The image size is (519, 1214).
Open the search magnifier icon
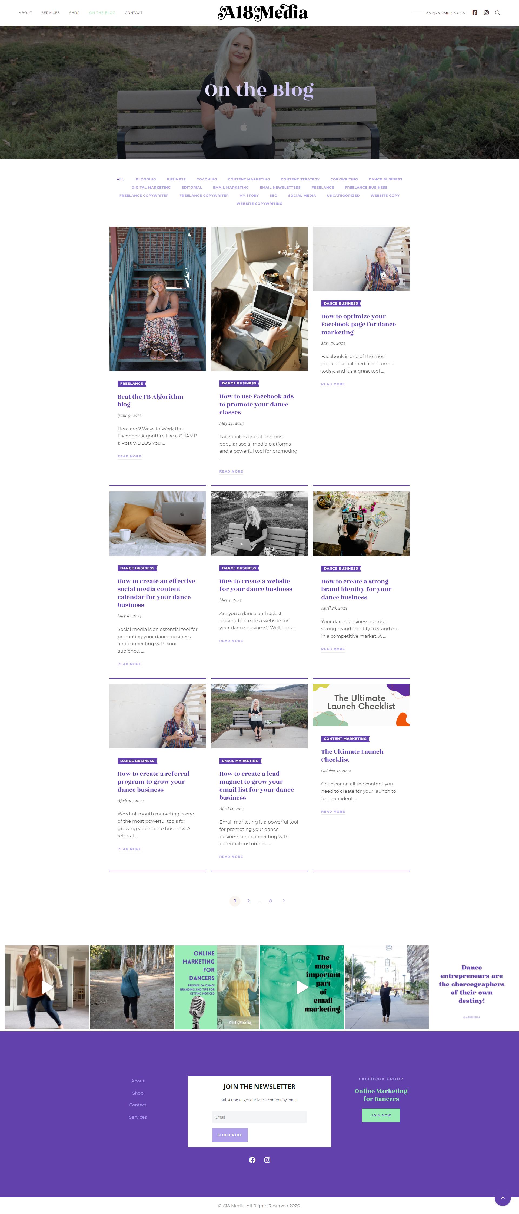497,13
